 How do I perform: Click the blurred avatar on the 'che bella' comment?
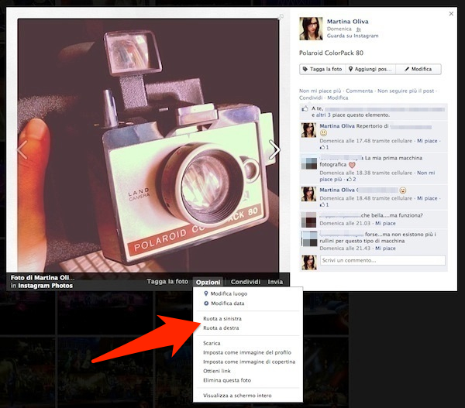coord(308,220)
